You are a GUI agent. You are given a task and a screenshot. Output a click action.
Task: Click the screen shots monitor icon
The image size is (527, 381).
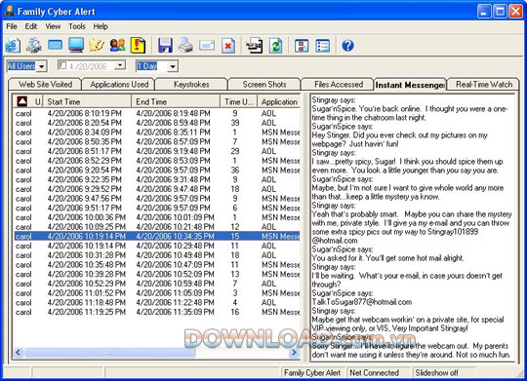tap(76, 45)
